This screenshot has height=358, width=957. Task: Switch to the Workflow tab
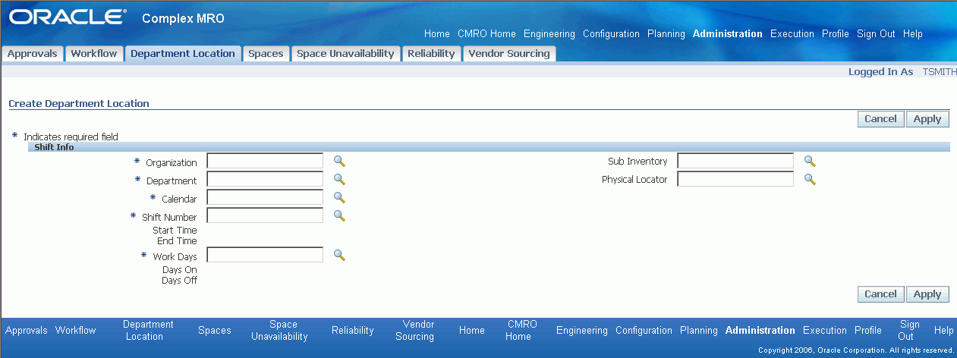[x=94, y=54]
